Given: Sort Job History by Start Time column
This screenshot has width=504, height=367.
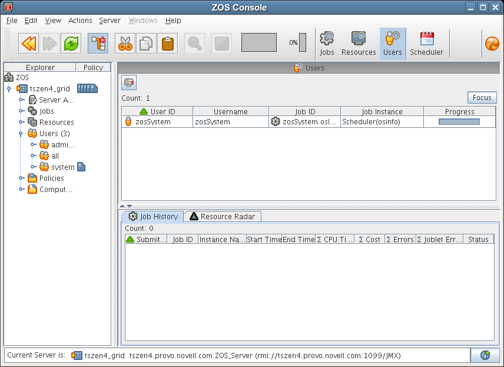Looking at the screenshot, I should (264, 239).
